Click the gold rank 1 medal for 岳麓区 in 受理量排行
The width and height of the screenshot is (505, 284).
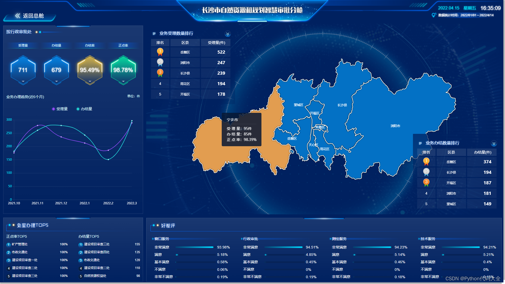160,52
